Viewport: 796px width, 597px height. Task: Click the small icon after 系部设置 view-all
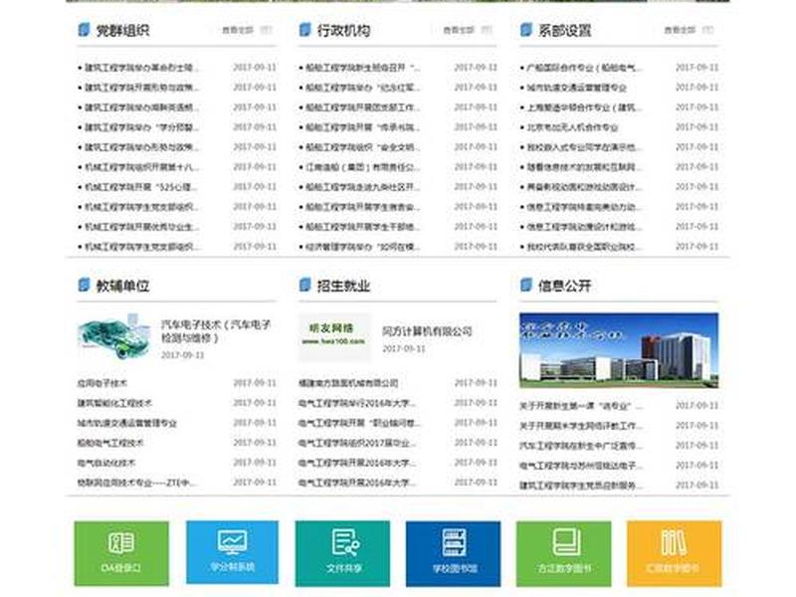[708, 31]
